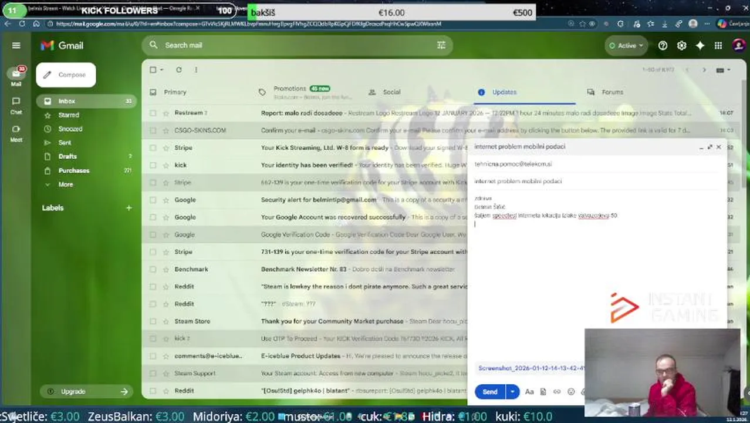Insert emoji icon in compose toolbar
Viewport: 750px width, 423px height.
click(x=571, y=392)
